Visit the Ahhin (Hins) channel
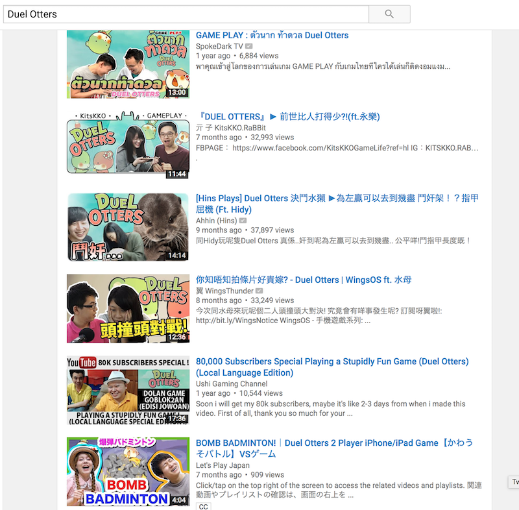The width and height of the screenshot is (519, 510). click(217, 221)
